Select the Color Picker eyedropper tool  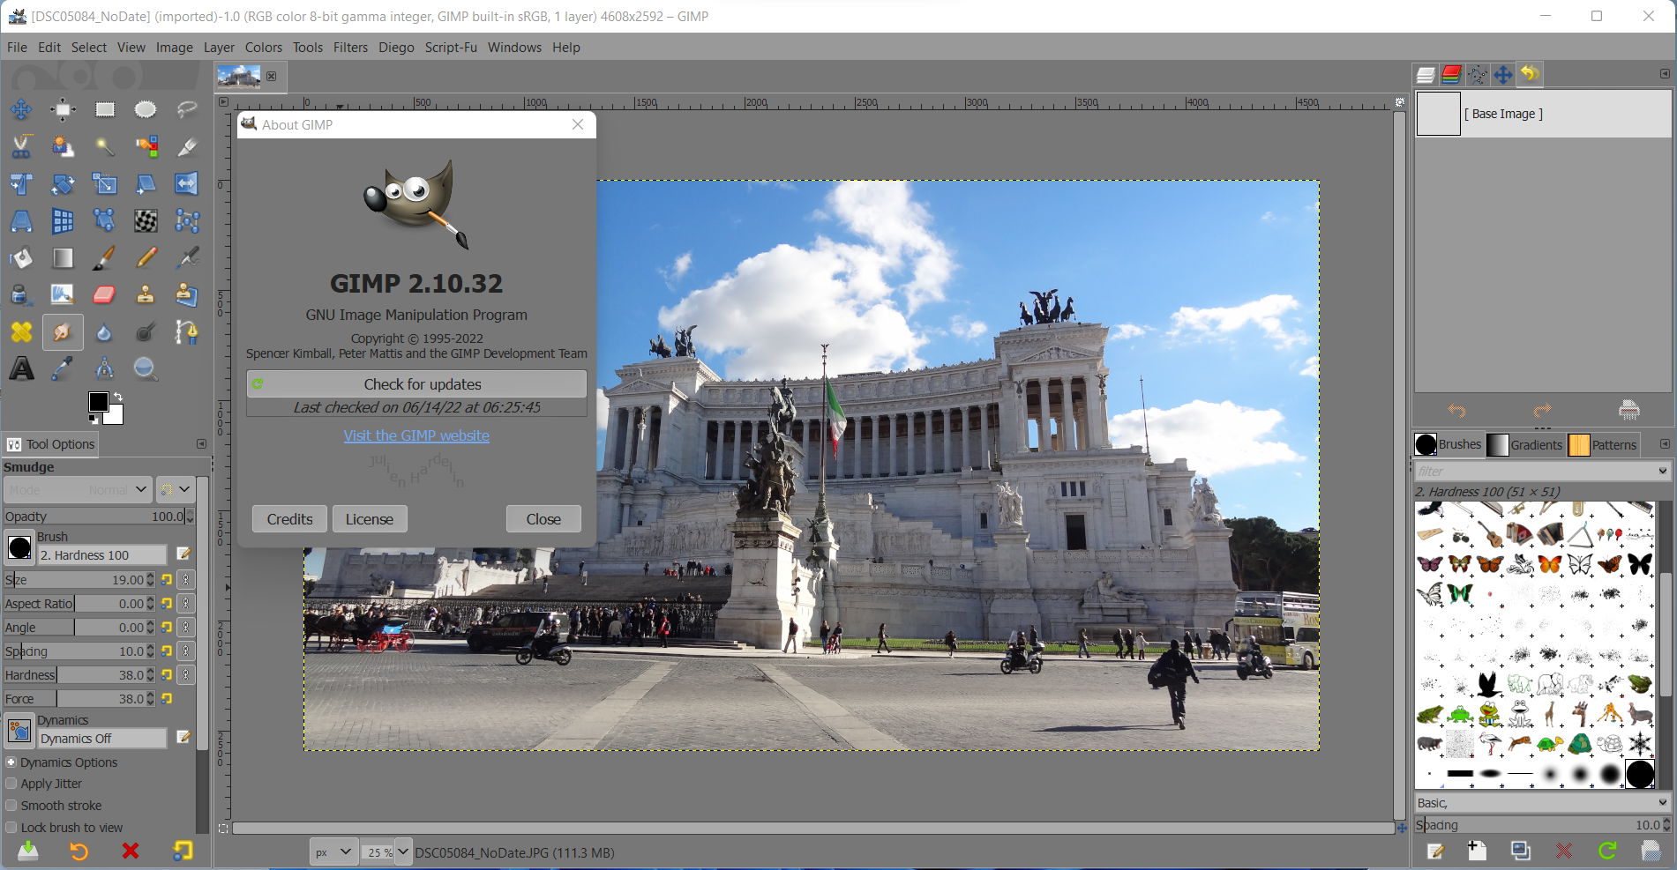pyautogui.click(x=63, y=368)
